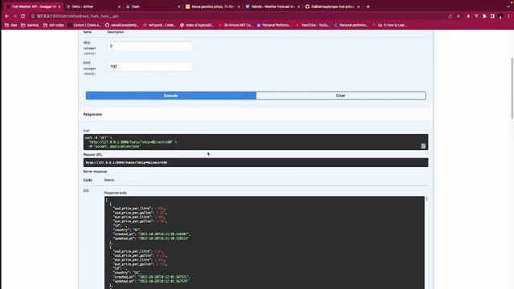Image resolution: width=514 pixels, height=289 pixels.
Task: Click the skip parameter input field
Action: coord(150,47)
